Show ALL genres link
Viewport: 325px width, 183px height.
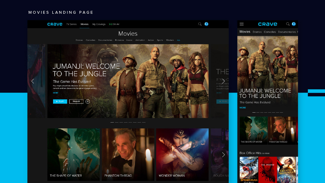pos(178,40)
